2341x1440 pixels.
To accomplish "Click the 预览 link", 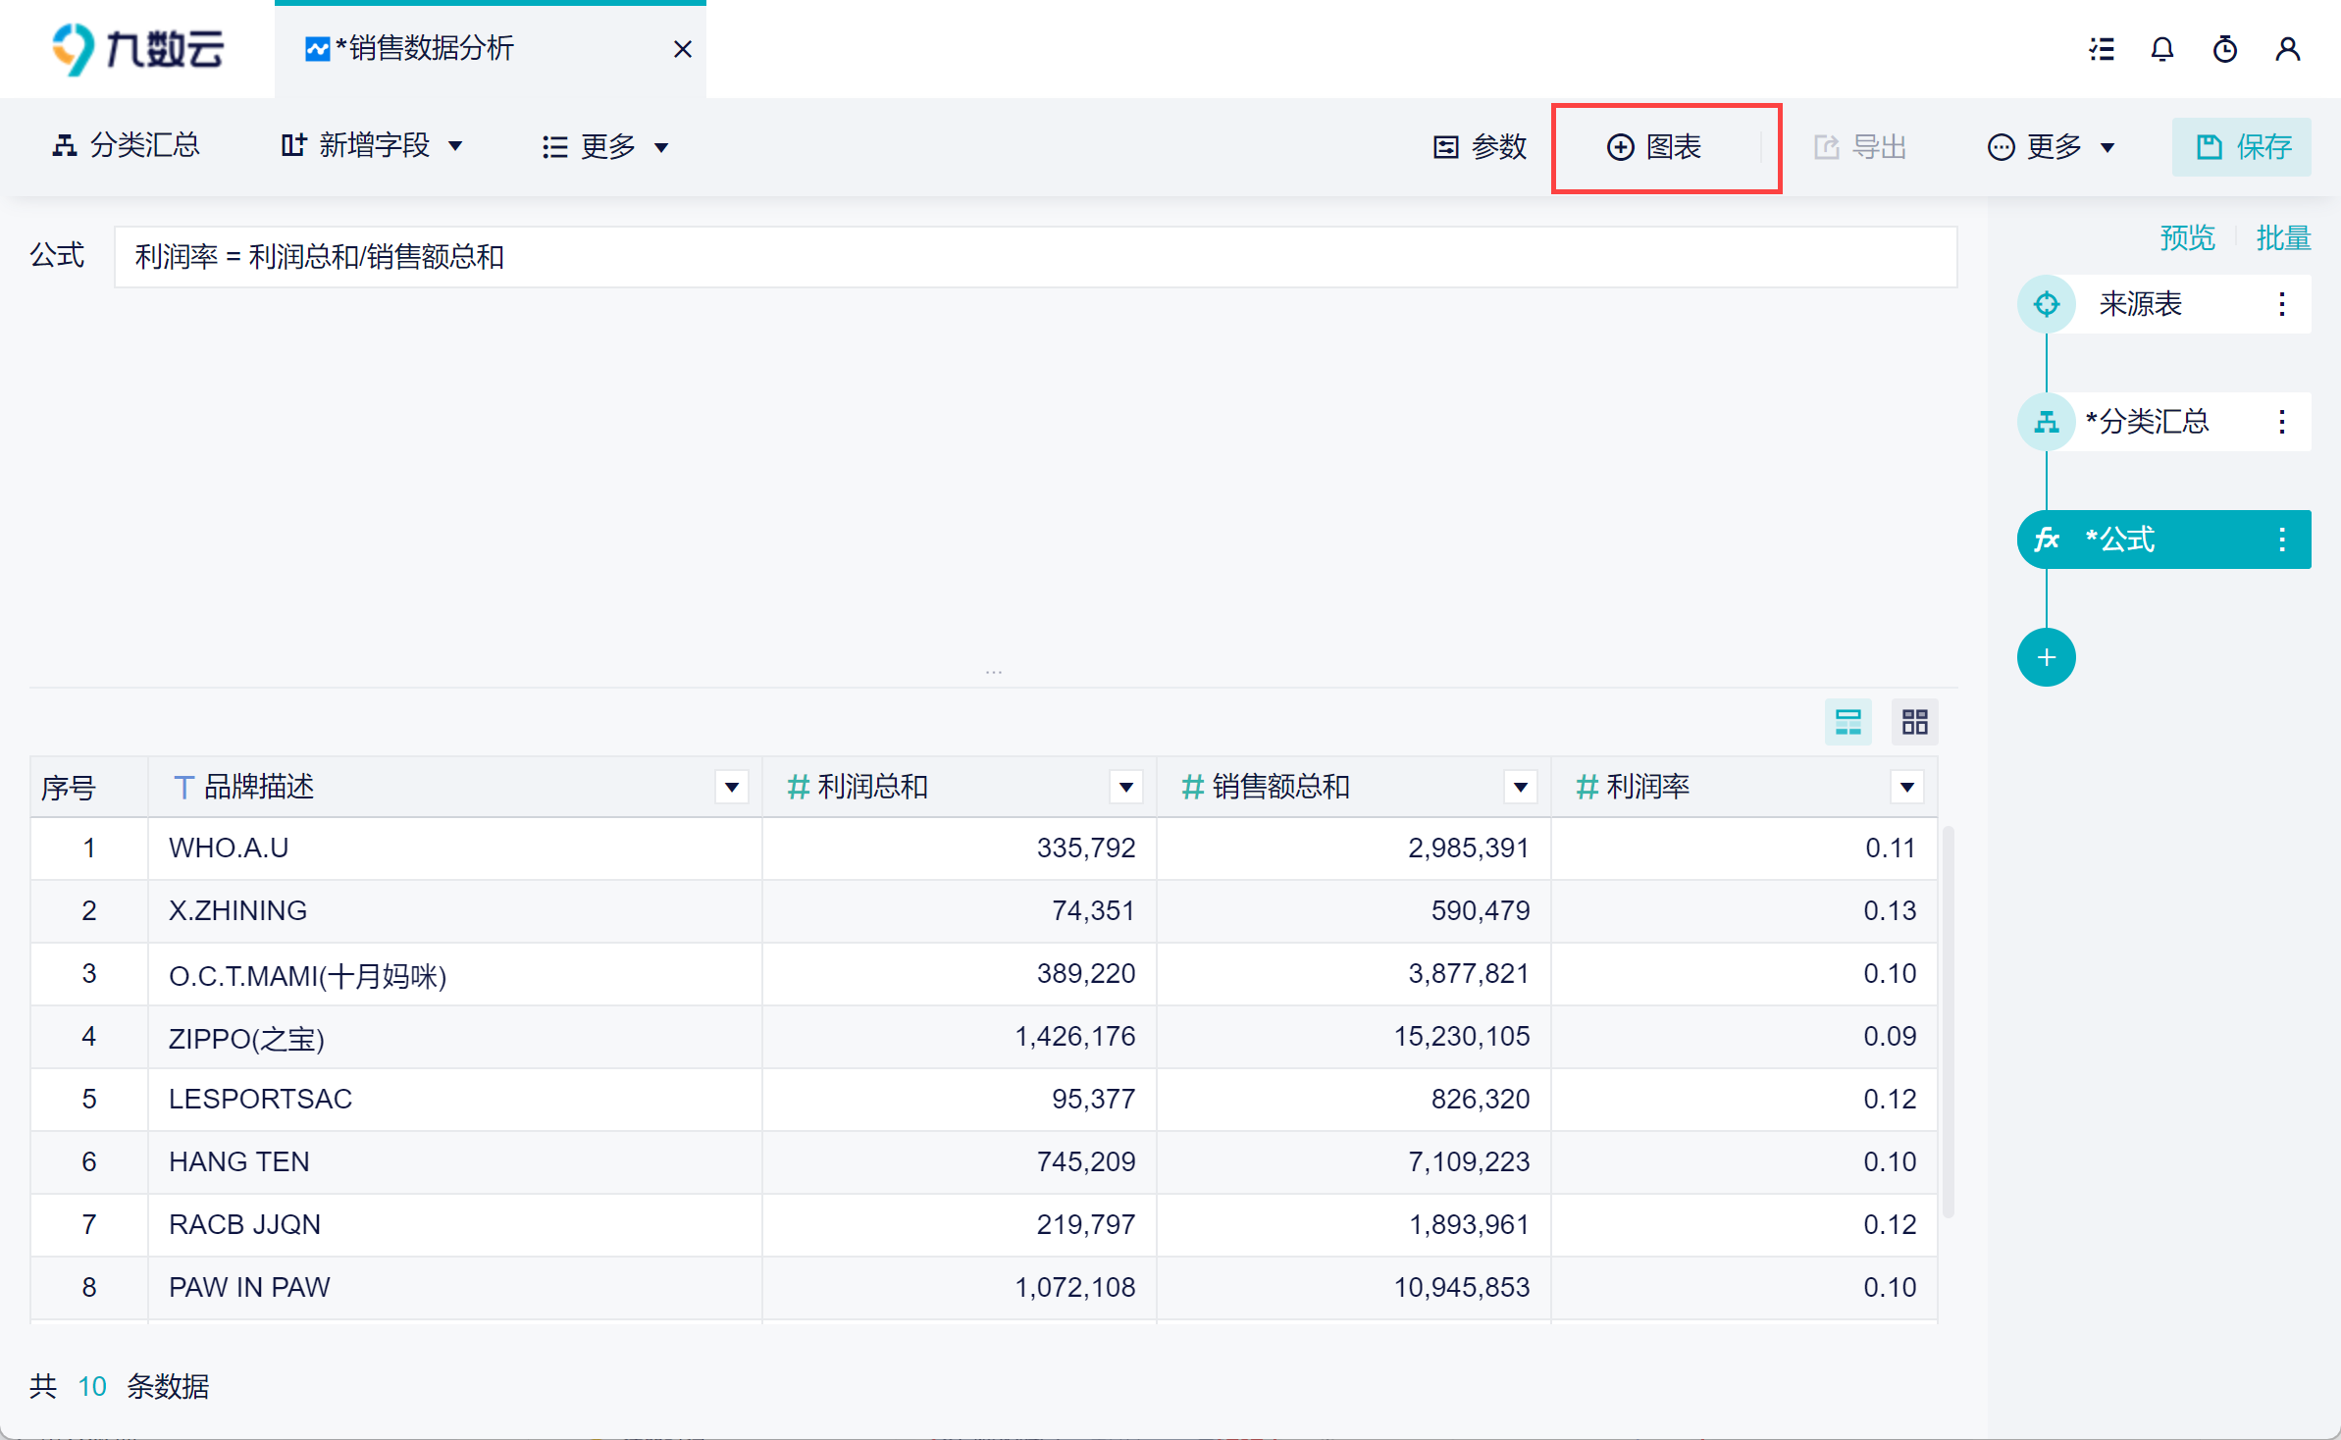I will (2187, 237).
